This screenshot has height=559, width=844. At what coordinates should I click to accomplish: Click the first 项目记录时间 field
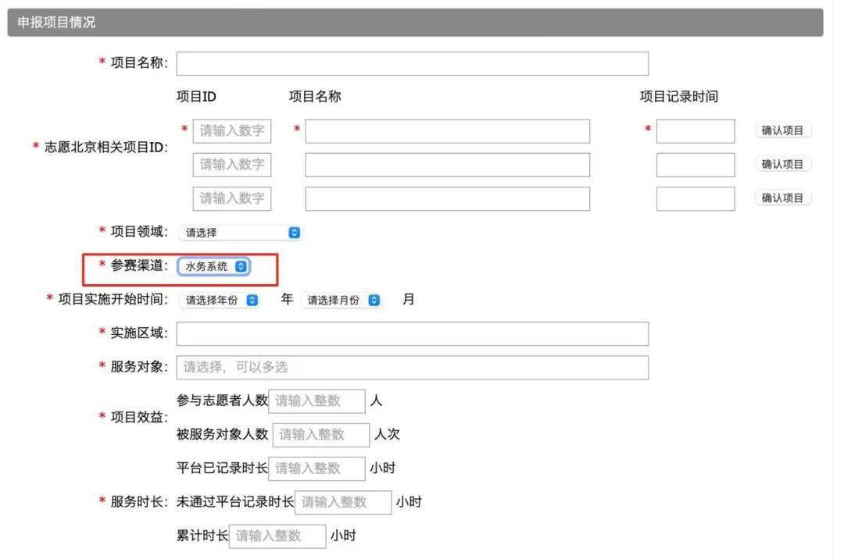tap(696, 131)
